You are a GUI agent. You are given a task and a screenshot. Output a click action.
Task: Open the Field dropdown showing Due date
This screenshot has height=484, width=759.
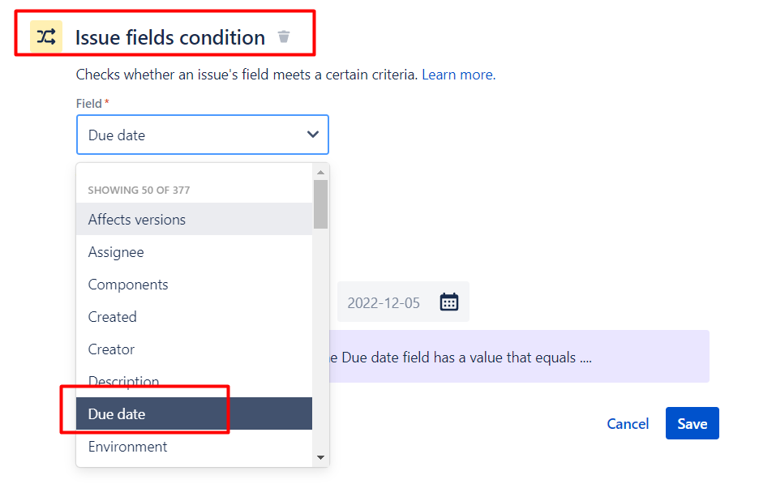(202, 135)
